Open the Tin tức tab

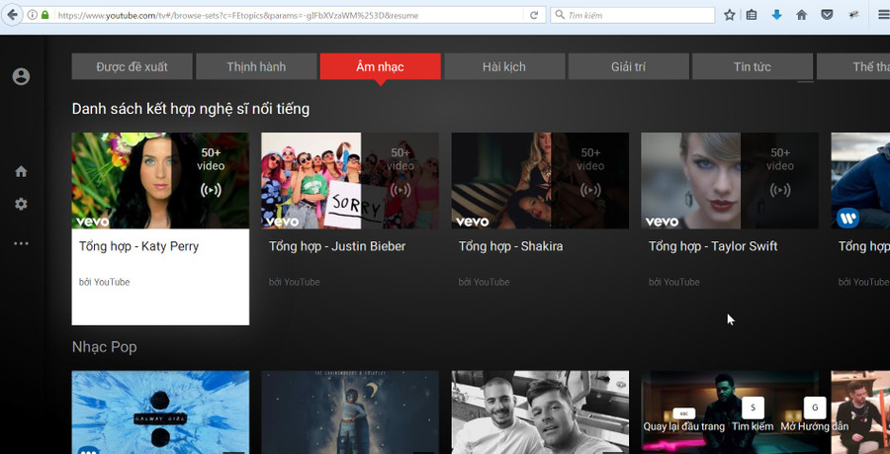pos(753,66)
